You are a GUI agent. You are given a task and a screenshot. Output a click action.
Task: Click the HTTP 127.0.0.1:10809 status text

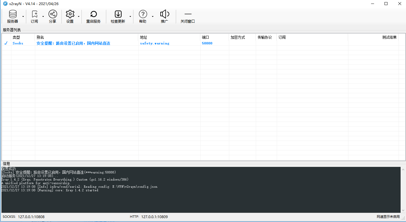click(x=149, y=217)
